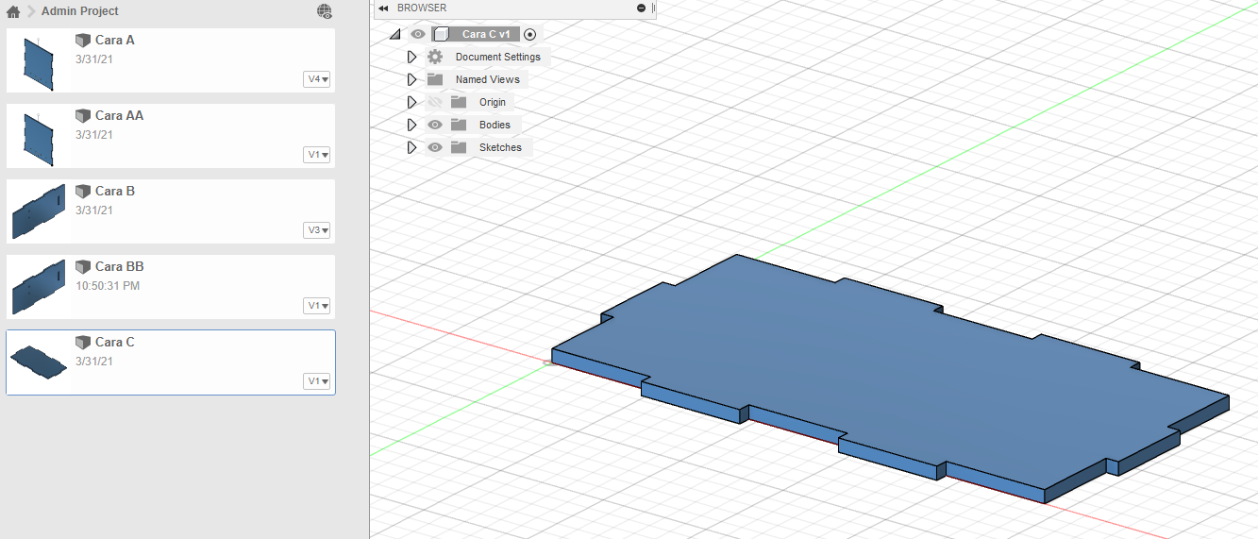Select the Cara BB file name
This screenshot has height=539, width=1258.
pos(119,266)
